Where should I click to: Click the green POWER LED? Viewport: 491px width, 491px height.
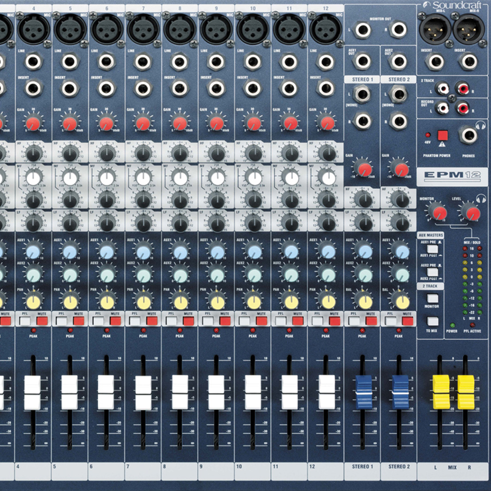pos(452,325)
